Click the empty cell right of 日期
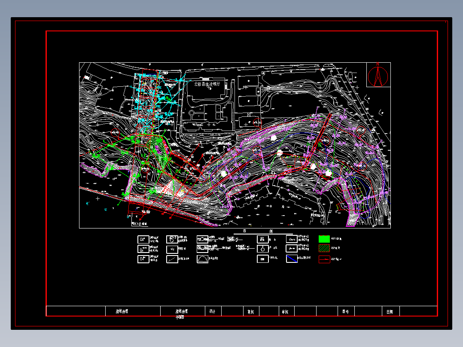463x347 pixels. pyautogui.click(x=418, y=311)
